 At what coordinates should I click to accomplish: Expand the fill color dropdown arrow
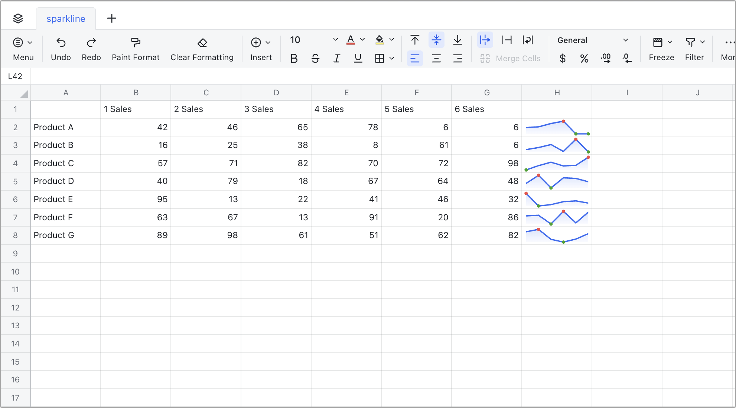(x=392, y=40)
